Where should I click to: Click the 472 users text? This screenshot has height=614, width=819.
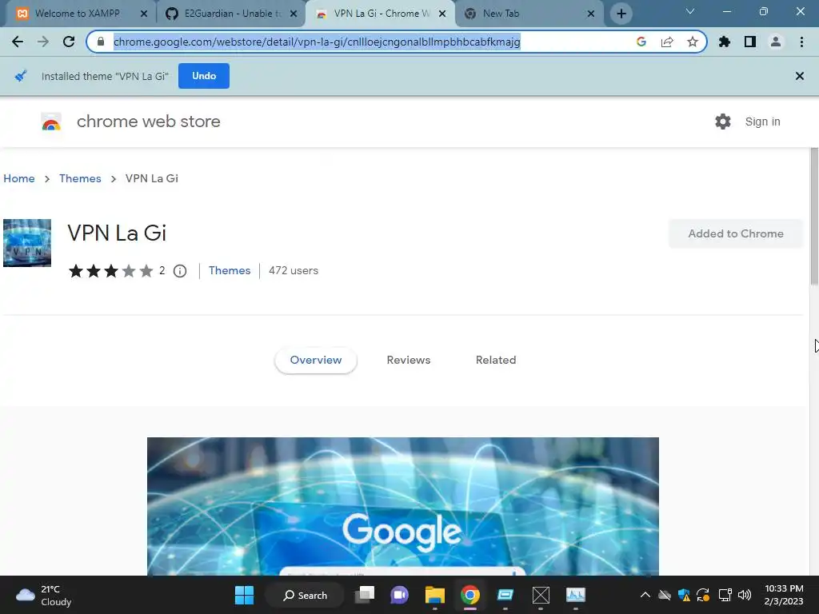pos(294,270)
